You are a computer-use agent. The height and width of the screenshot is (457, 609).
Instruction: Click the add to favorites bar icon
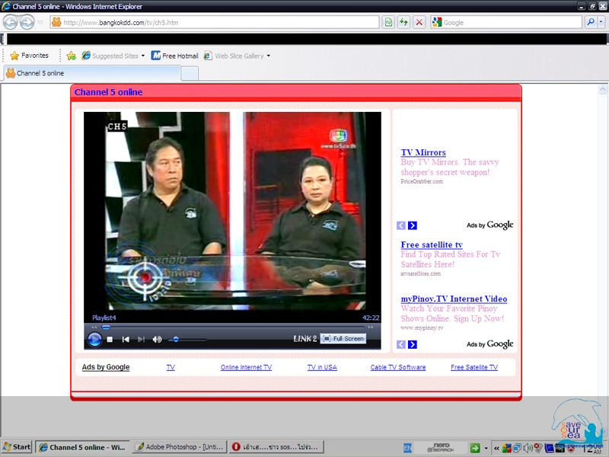pyautogui.click(x=71, y=56)
